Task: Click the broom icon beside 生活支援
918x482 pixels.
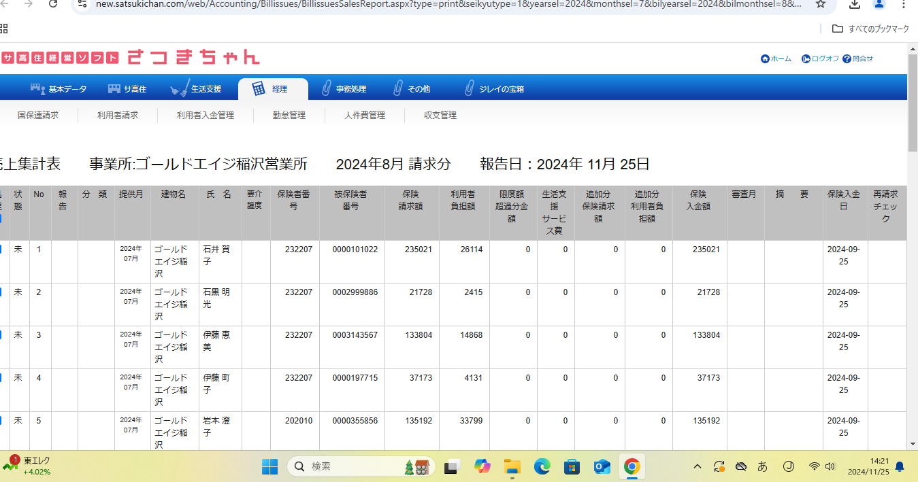Action: coord(179,89)
